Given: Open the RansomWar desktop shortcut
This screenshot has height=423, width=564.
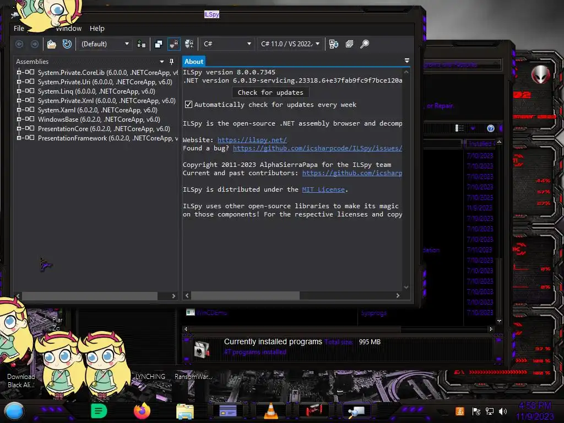Looking at the screenshot, I should pyautogui.click(x=193, y=377).
